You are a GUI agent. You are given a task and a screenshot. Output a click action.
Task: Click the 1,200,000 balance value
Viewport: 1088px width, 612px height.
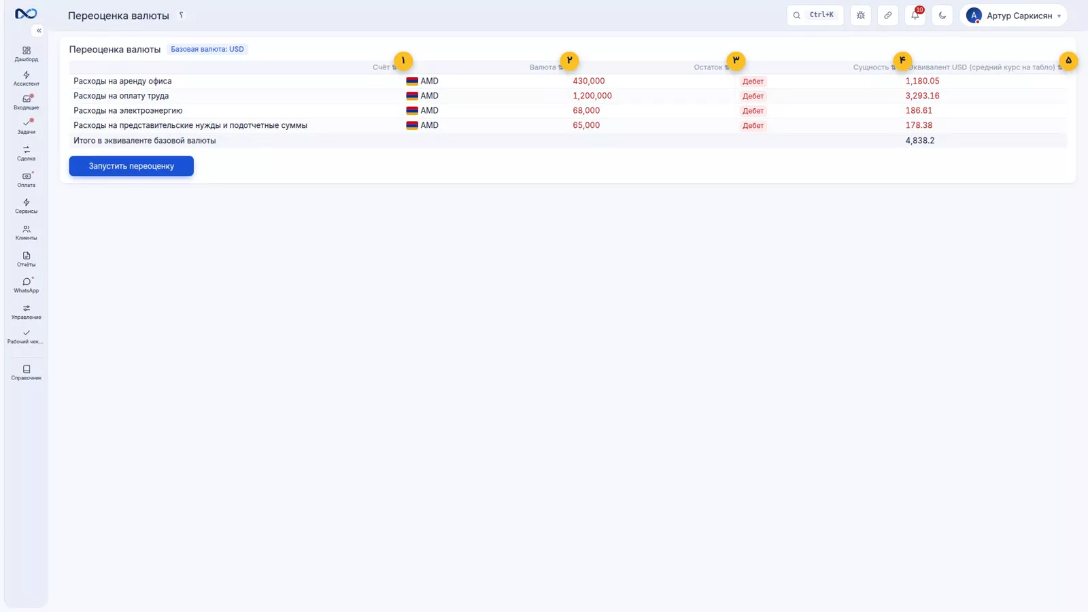592,96
